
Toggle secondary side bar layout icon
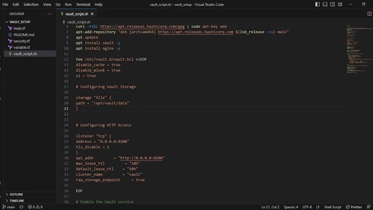coord(333,4)
